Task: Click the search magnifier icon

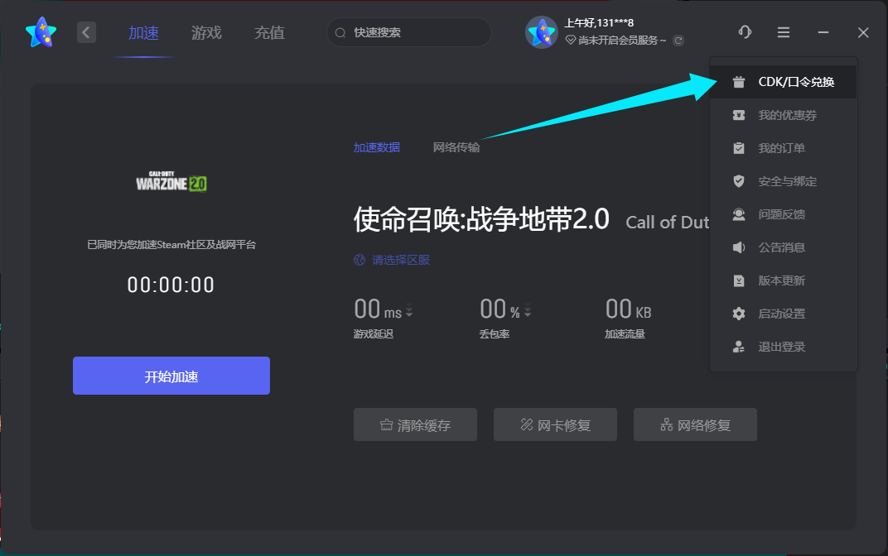Action: (x=340, y=33)
